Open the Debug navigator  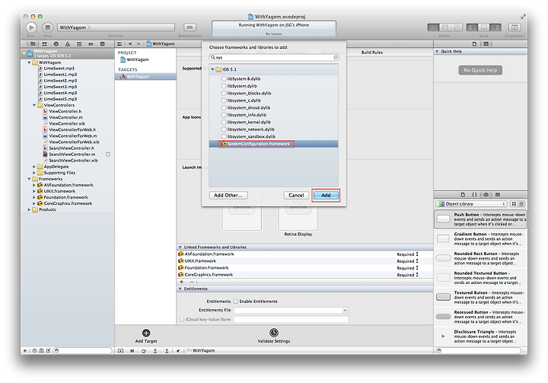79,44
